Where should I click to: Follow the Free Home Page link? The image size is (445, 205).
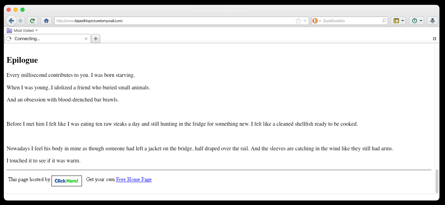point(134,179)
